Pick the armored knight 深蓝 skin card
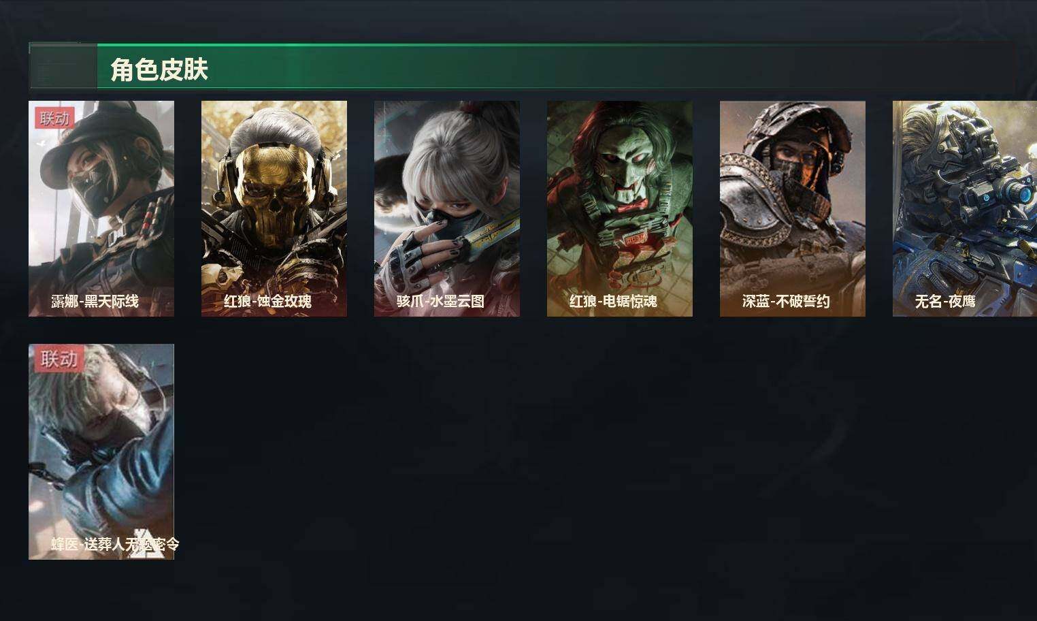This screenshot has height=621, width=1037. click(793, 208)
